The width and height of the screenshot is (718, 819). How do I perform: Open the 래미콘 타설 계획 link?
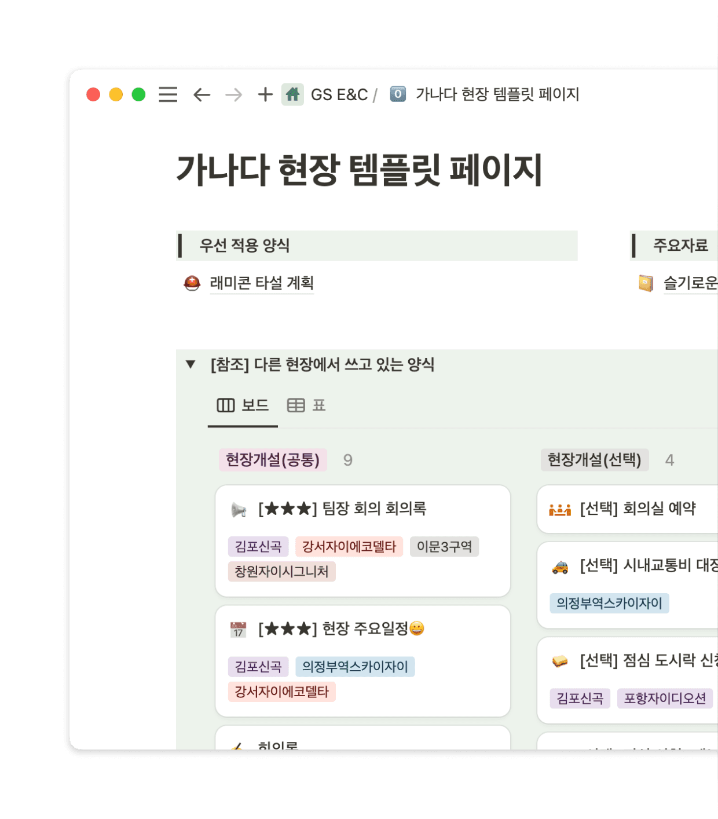(261, 283)
